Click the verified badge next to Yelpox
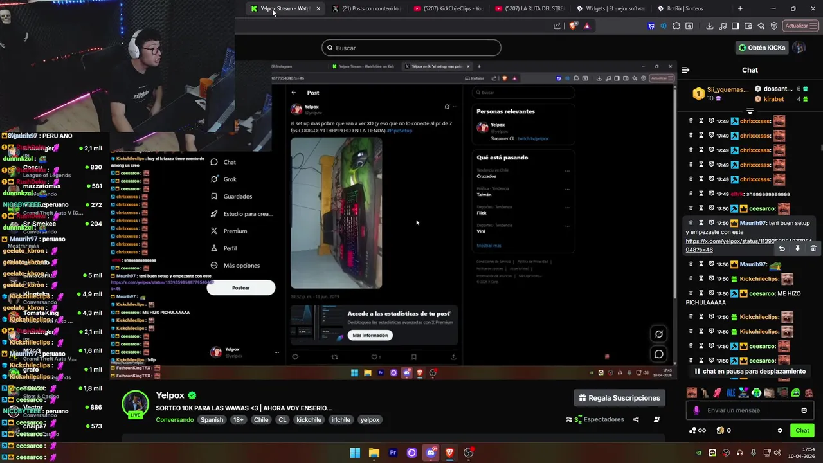Image resolution: width=823 pixels, height=463 pixels. 192,395
